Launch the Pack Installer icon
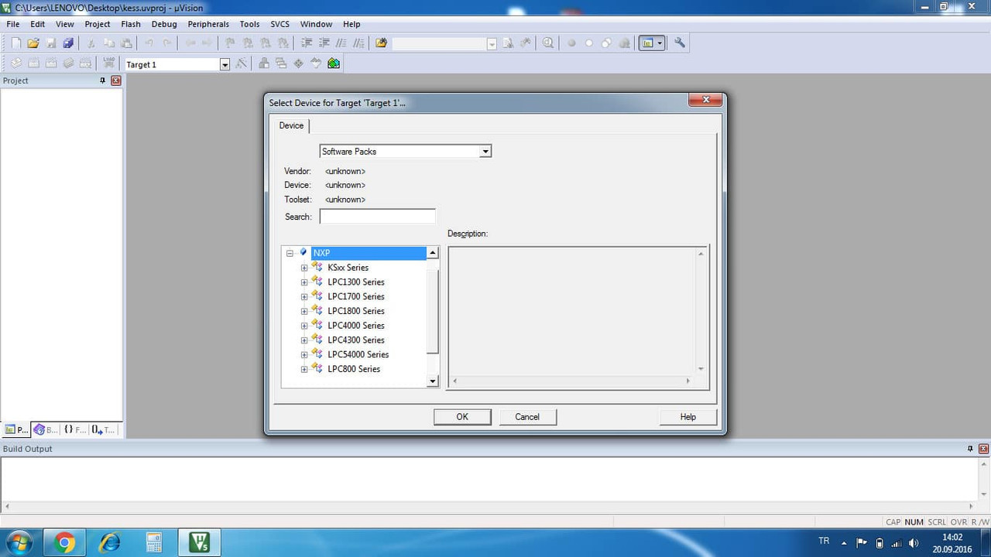 (334, 64)
